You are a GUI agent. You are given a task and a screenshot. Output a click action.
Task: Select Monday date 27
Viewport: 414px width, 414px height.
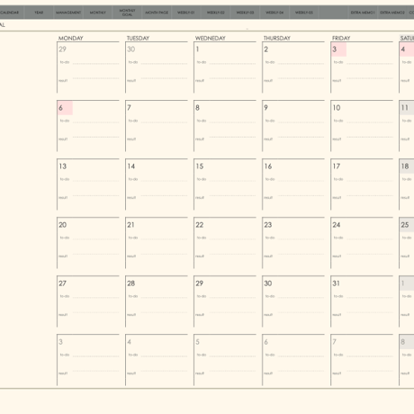[62, 283]
